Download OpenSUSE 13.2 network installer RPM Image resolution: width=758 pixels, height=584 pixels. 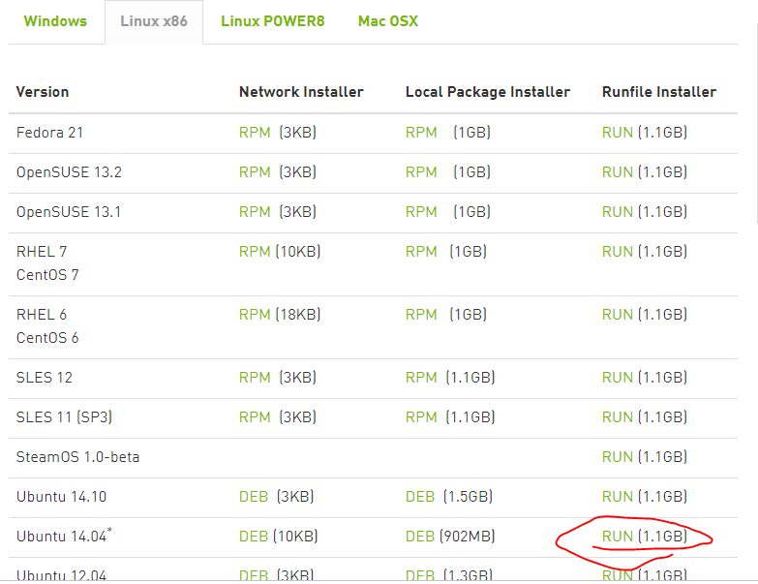255,172
